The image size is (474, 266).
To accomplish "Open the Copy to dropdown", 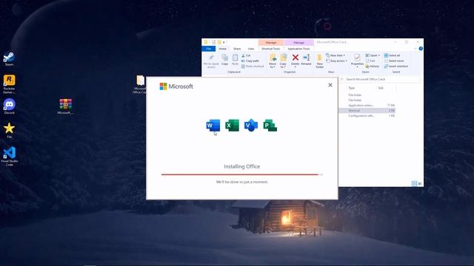I will (x=283, y=61).
